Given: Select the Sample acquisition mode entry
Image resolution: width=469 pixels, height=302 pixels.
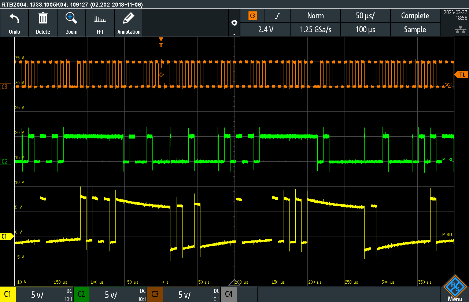Looking at the screenshot, I should point(416,30).
